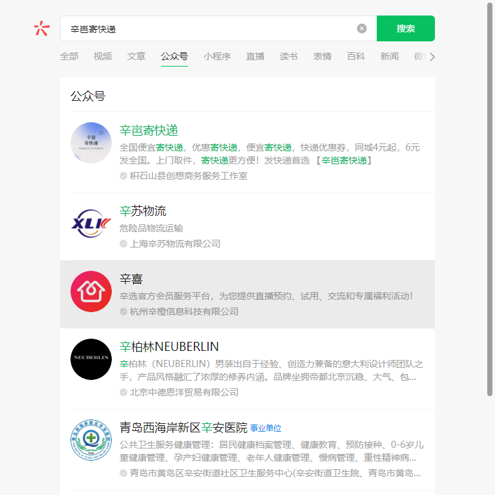495x495 pixels.
Task: Open the black NEUBERLIN logo avatar
Action: pos(91,359)
